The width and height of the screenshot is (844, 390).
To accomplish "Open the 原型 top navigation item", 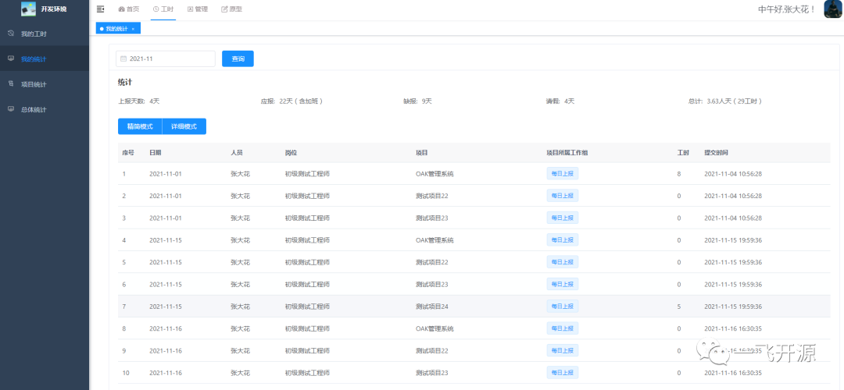I will 231,9.
